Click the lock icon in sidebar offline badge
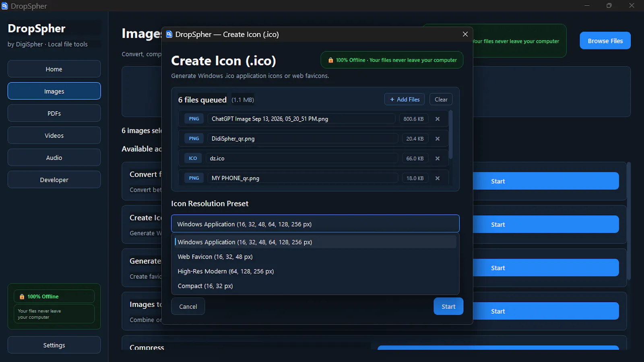This screenshot has height=362, width=644. 22,296
